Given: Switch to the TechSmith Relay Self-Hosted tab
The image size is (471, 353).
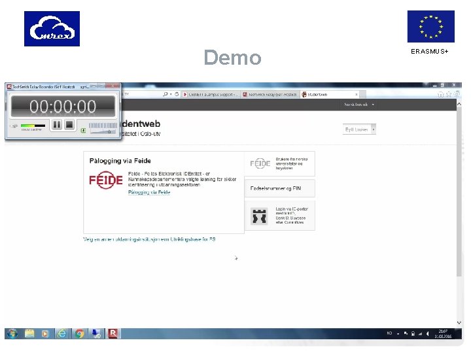Looking at the screenshot, I should pos(270,94).
